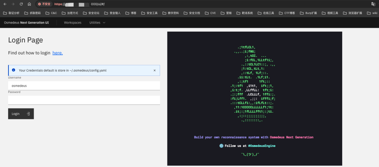Go back with the browser back arrow
The image size is (379, 167).
click(5, 4)
